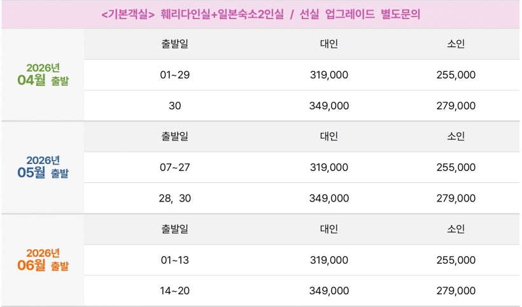
Task: Choose June's 14~20 departure date range
Action: tap(175, 290)
